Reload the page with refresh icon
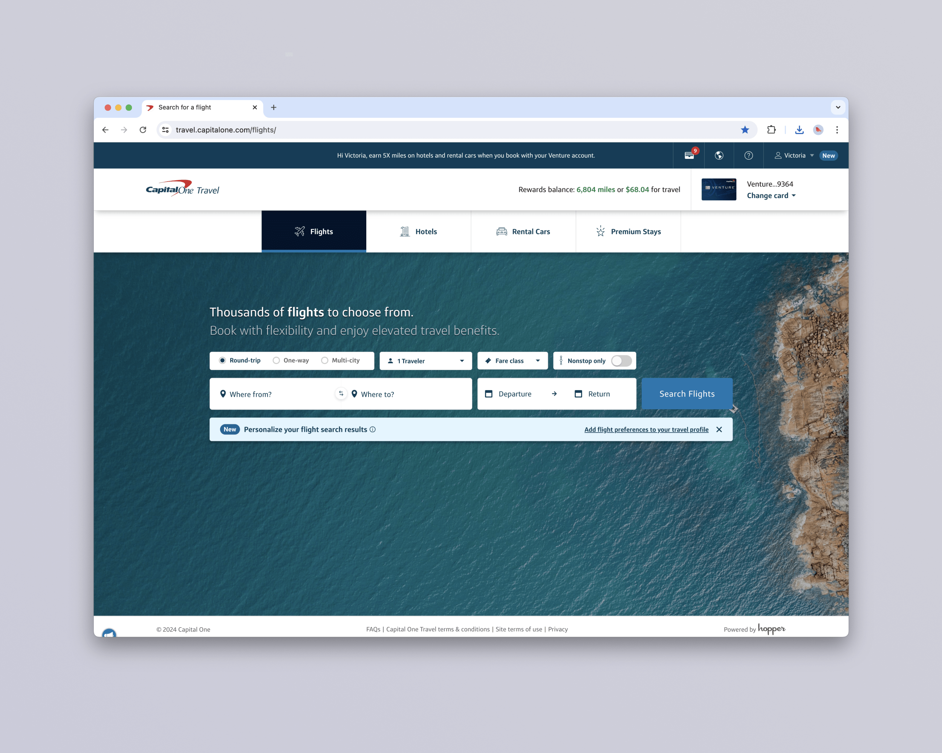Screen dimensions: 942x753 click(x=143, y=130)
